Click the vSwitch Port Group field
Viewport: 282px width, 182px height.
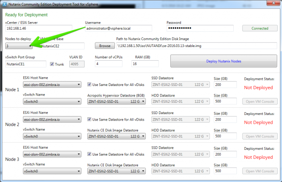click(26, 64)
